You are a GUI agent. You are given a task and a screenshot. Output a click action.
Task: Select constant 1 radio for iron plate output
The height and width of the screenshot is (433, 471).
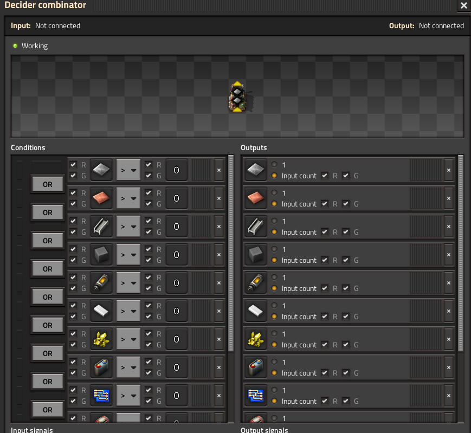pyautogui.click(x=274, y=165)
